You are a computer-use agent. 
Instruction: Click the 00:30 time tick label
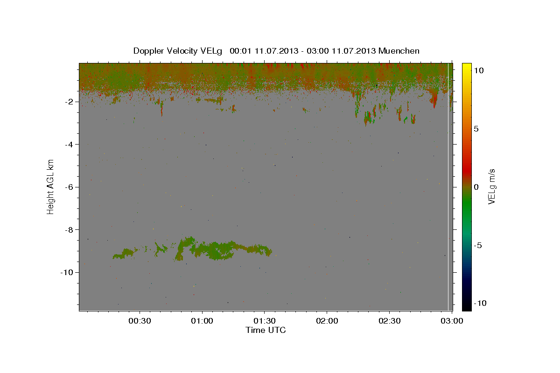click(140, 321)
